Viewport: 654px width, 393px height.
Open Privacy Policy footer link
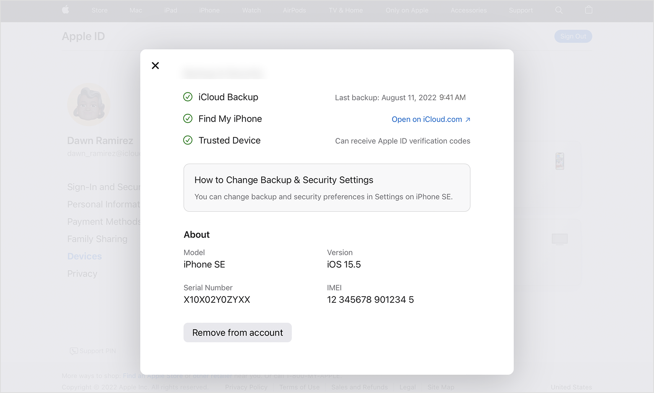click(x=246, y=387)
